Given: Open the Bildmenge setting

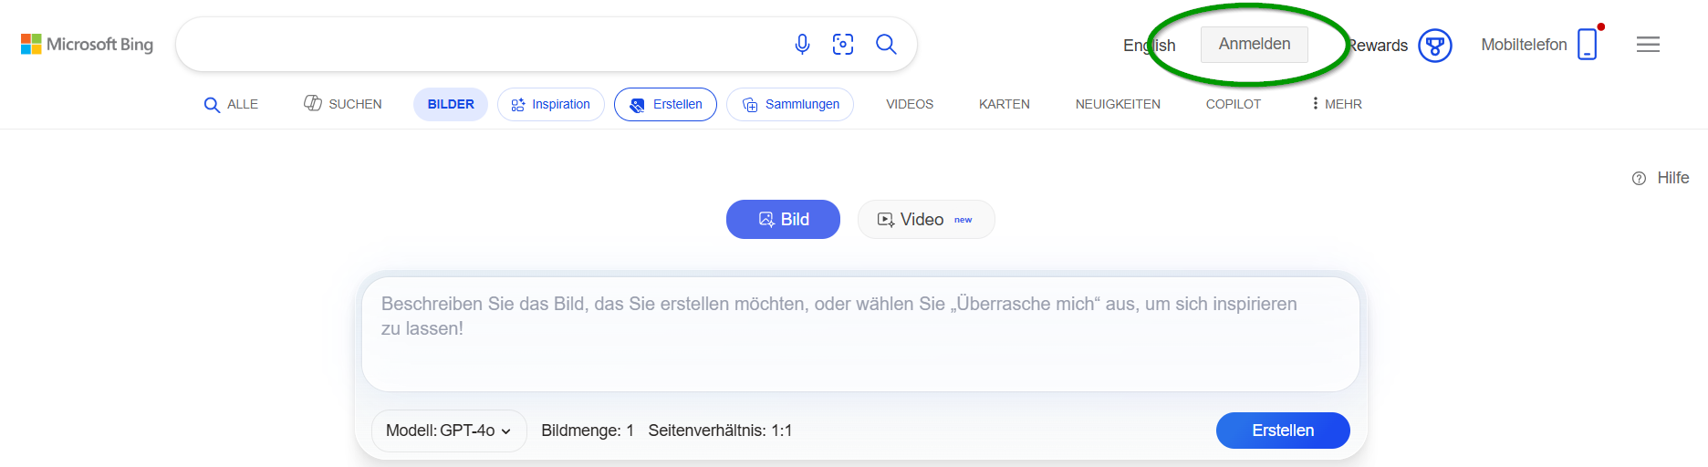Looking at the screenshot, I should pyautogui.click(x=588, y=431).
